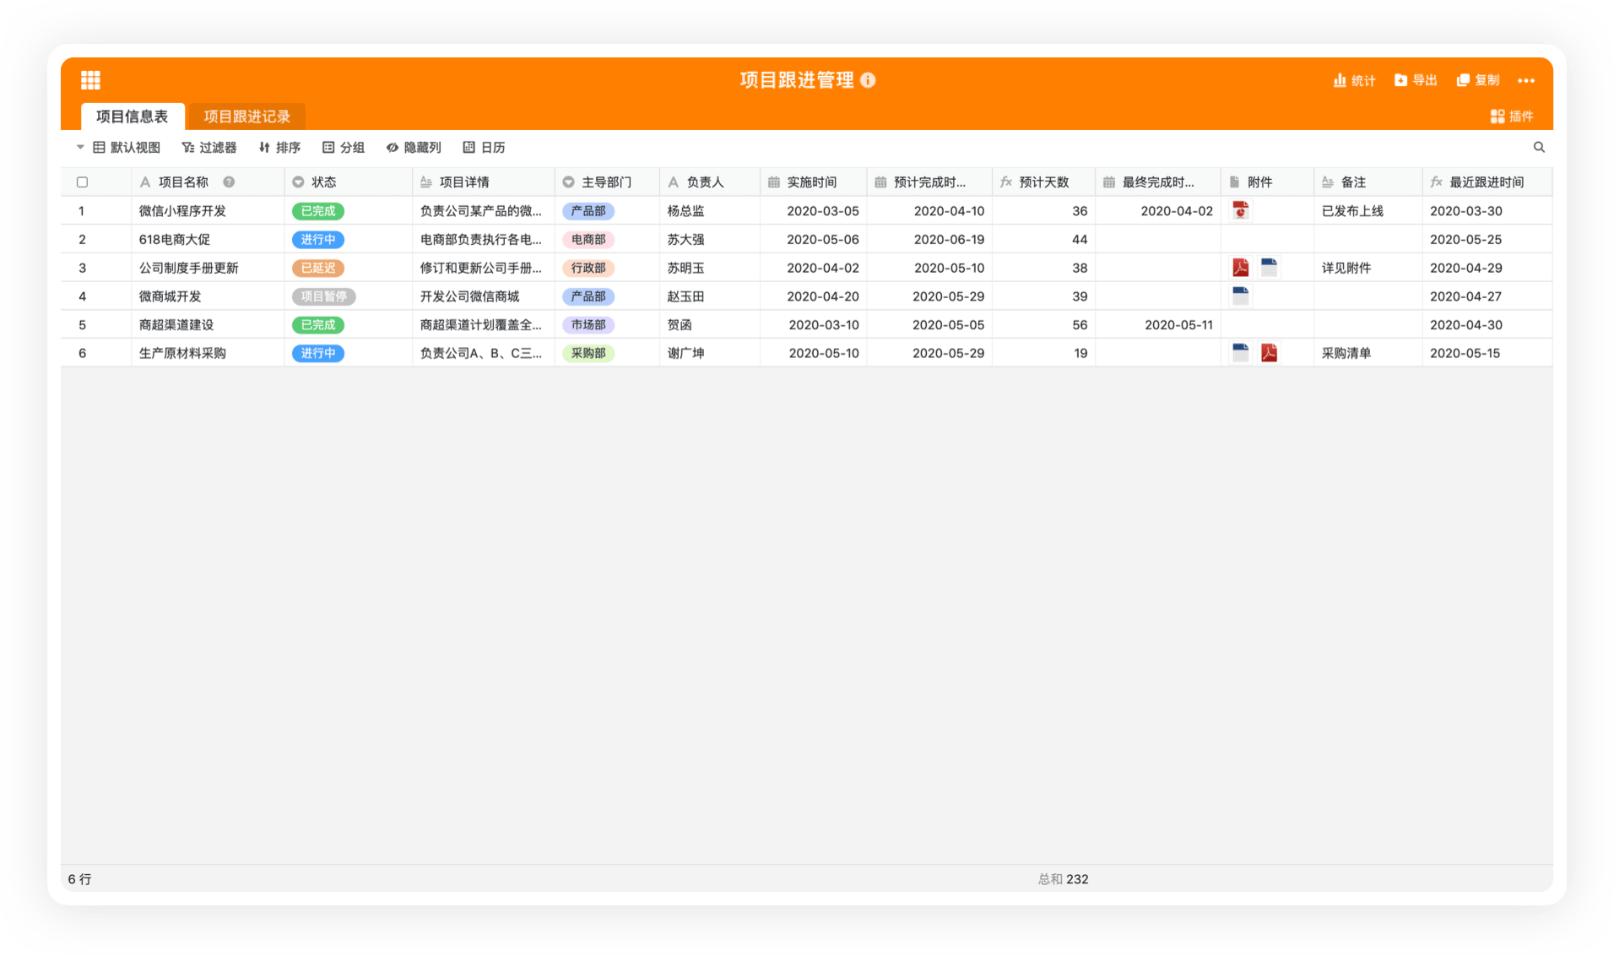Open document attachment in 生产原材料采购 row
Viewport: 1614px width, 956px height.
pyautogui.click(x=1240, y=352)
